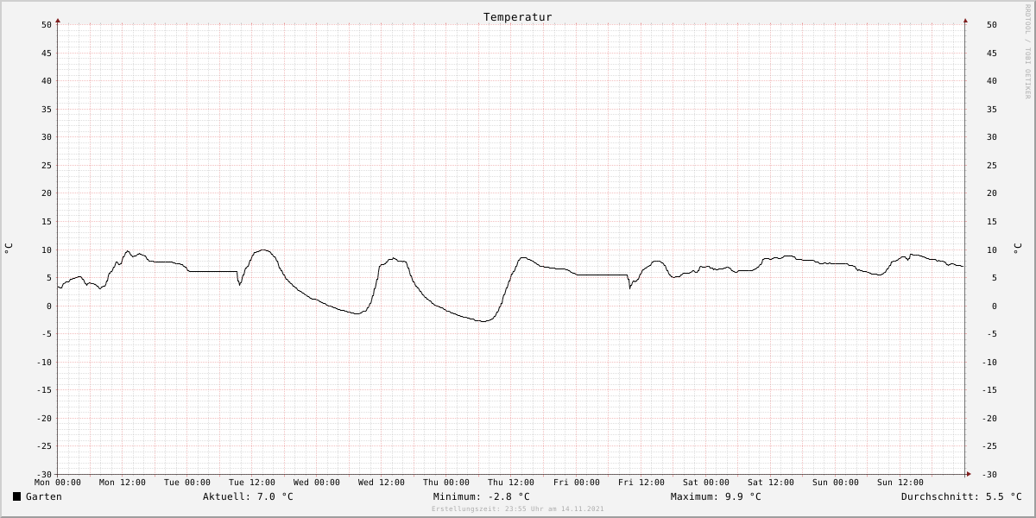Click the black Garten legend color square

click(x=16, y=496)
